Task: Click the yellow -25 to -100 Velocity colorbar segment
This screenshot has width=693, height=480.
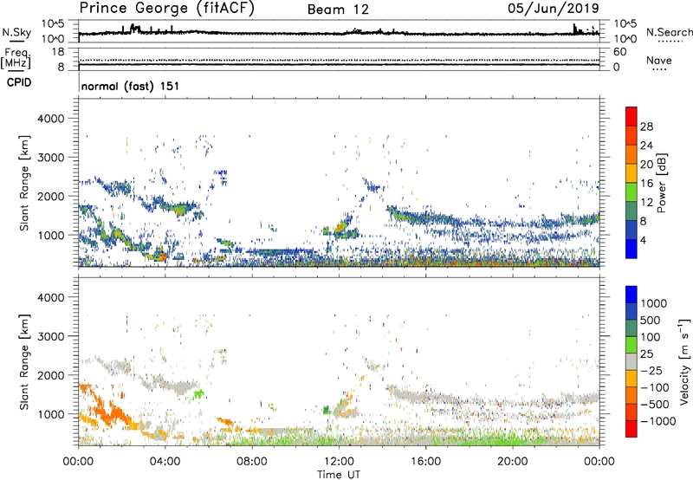Action: coord(631,379)
